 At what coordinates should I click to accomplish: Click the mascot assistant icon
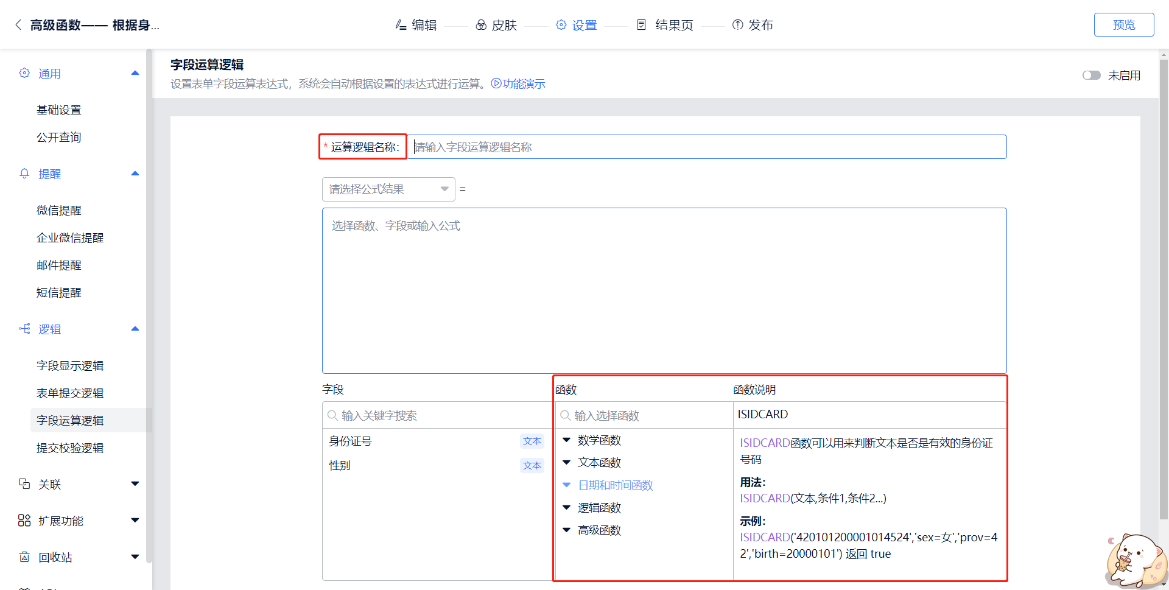pos(1135,561)
